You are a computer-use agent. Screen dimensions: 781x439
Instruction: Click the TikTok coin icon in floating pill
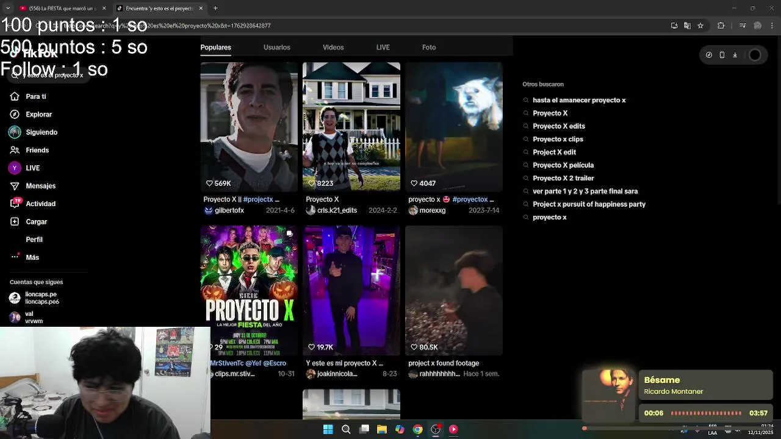tap(708, 55)
